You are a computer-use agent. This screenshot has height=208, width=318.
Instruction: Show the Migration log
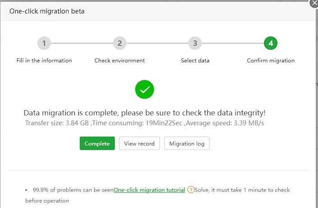[187, 143]
